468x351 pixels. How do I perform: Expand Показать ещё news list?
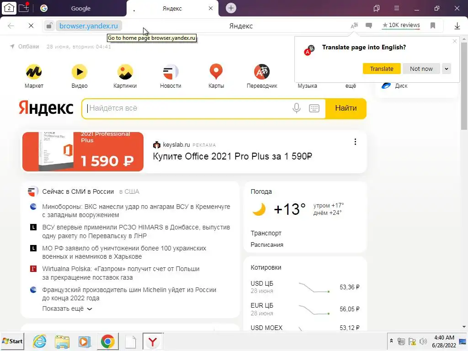click(67, 308)
